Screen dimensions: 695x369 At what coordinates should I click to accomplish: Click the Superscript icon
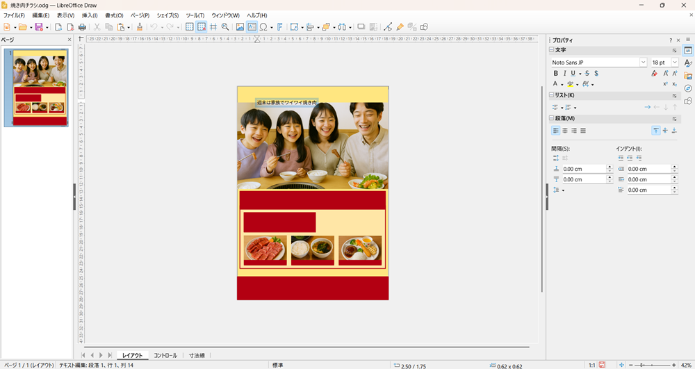[665, 83]
